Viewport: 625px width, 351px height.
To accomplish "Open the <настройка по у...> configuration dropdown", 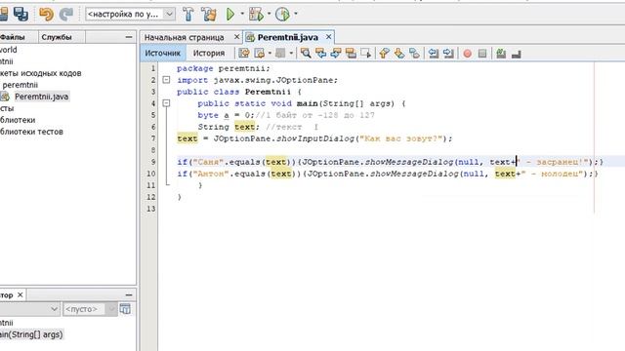I will point(130,15).
